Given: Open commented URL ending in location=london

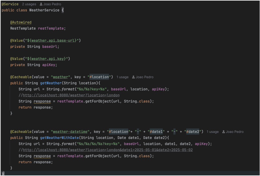Looking at the screenshot, I should [71, 95].
